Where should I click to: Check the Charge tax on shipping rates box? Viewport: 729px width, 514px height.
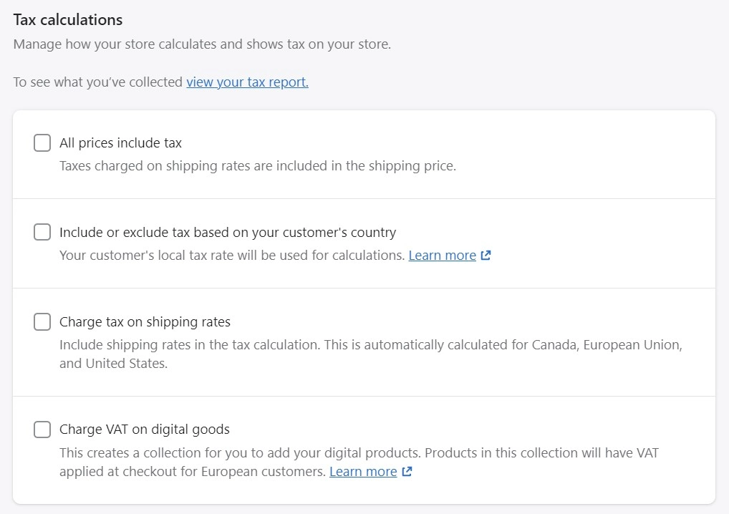[x=42, y=322]
